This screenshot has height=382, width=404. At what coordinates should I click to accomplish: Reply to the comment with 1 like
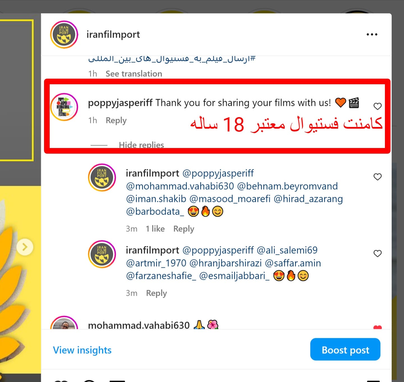pyautogui.click(x=184, y=229)
